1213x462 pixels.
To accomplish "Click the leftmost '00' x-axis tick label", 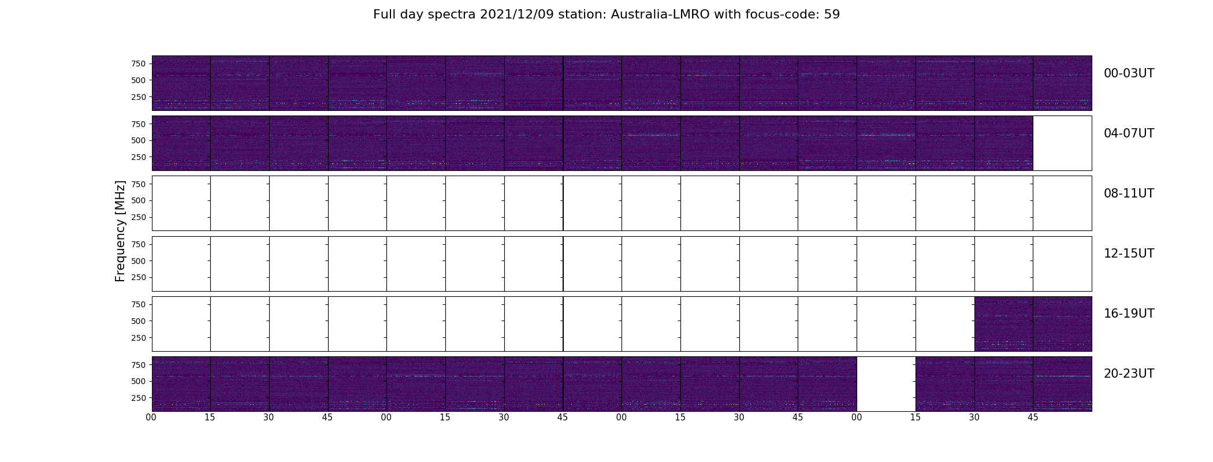I will [151, 418].
